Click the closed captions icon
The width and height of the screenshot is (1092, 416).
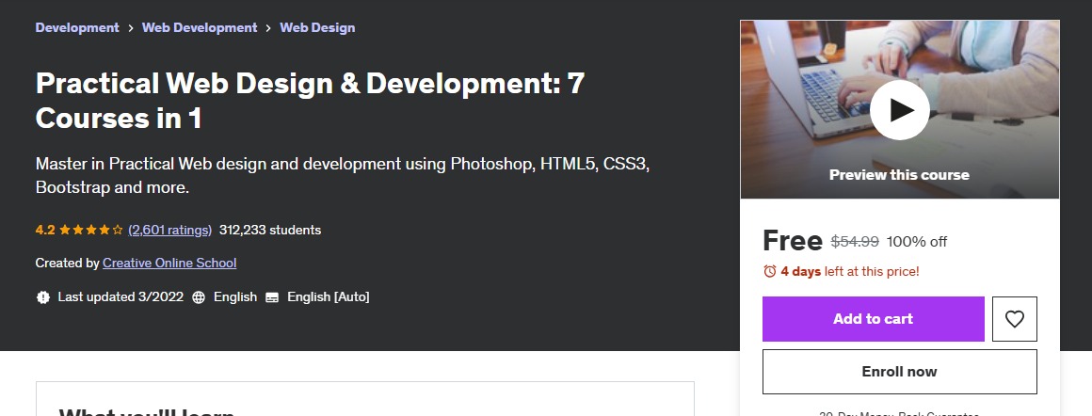click(272, 297)
